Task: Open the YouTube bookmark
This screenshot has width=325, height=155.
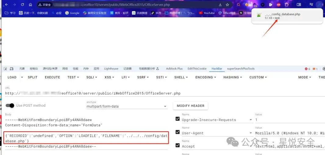Action: [207, 13]
